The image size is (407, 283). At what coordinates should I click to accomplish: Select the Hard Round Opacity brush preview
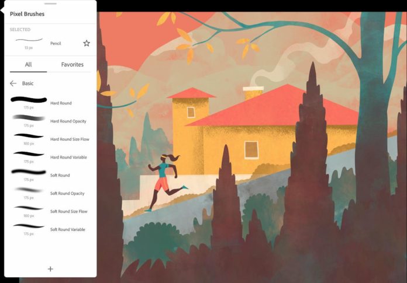tap(29, 118)
